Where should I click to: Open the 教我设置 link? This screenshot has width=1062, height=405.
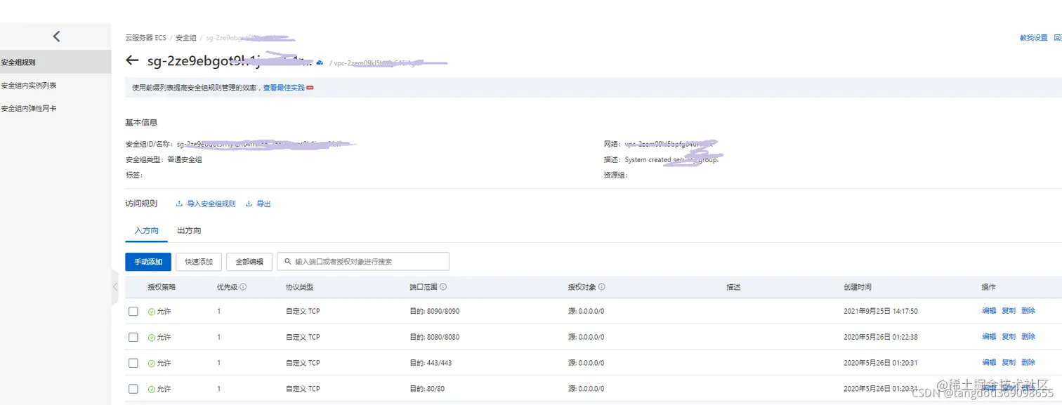[x=1033, y=38]
